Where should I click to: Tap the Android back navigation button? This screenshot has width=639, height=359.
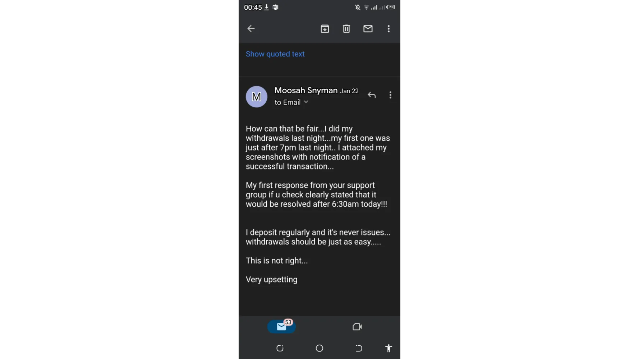[x=359, y=348]
